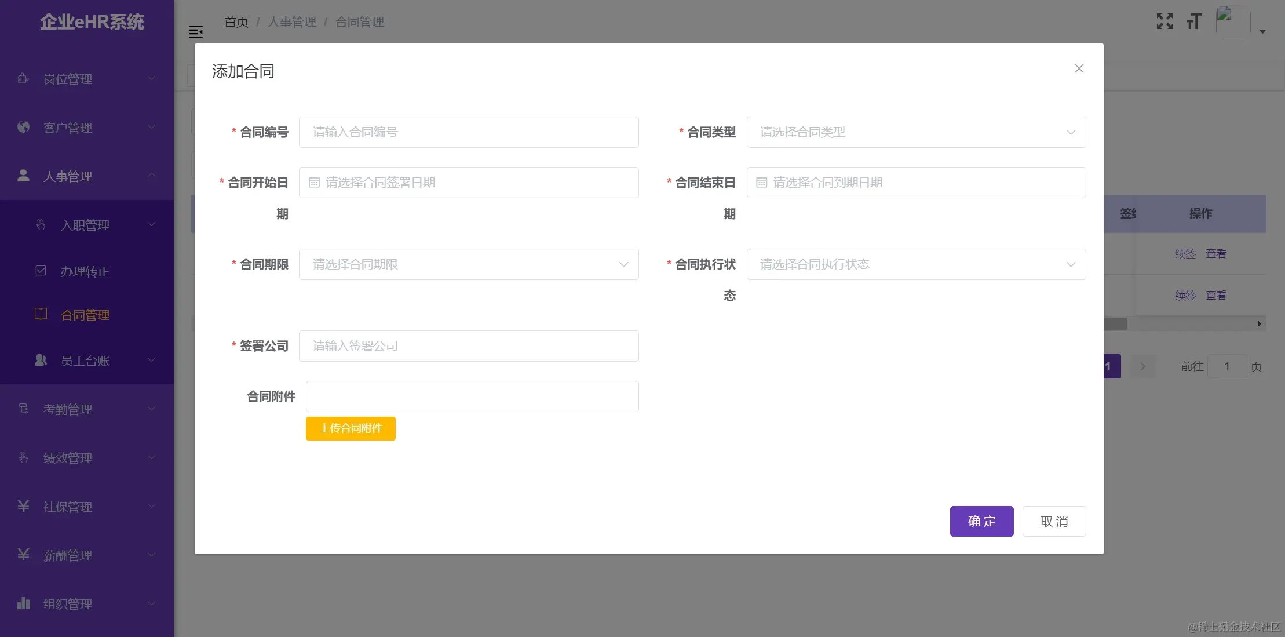1285x637 pixels.
Task: Toggle the sidebar collapse hamburger icon
Action: pos(196,32)
